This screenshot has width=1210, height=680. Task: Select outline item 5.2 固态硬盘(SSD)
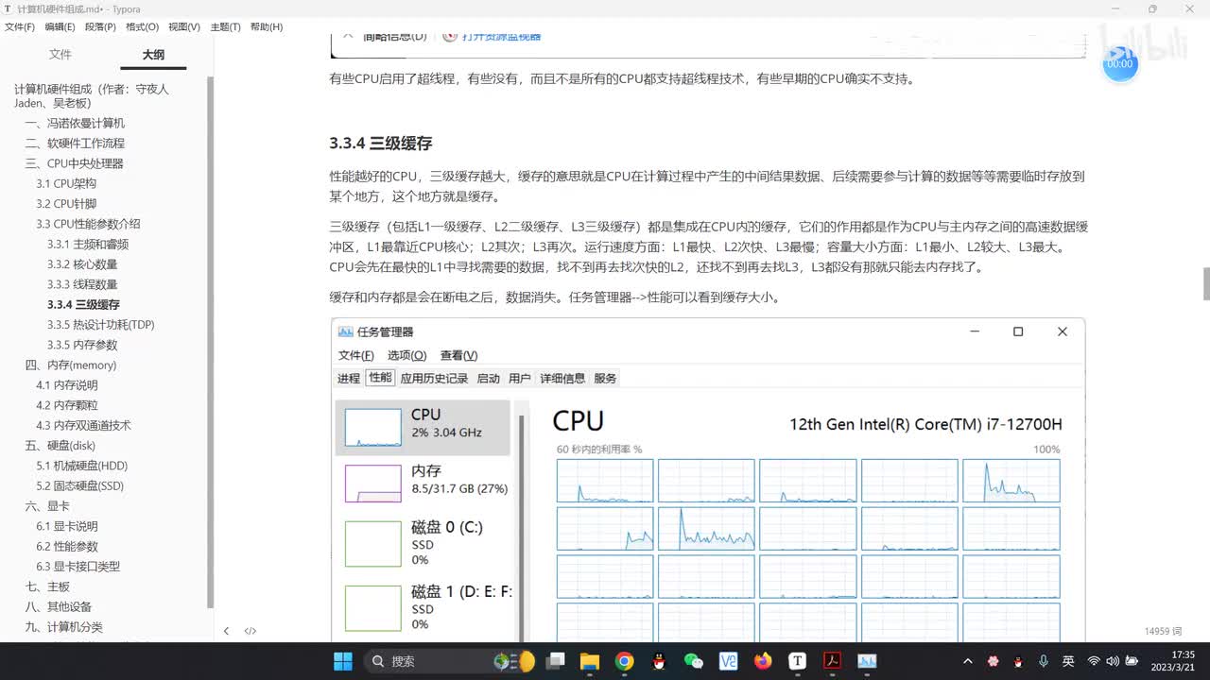tap(79, 485)
